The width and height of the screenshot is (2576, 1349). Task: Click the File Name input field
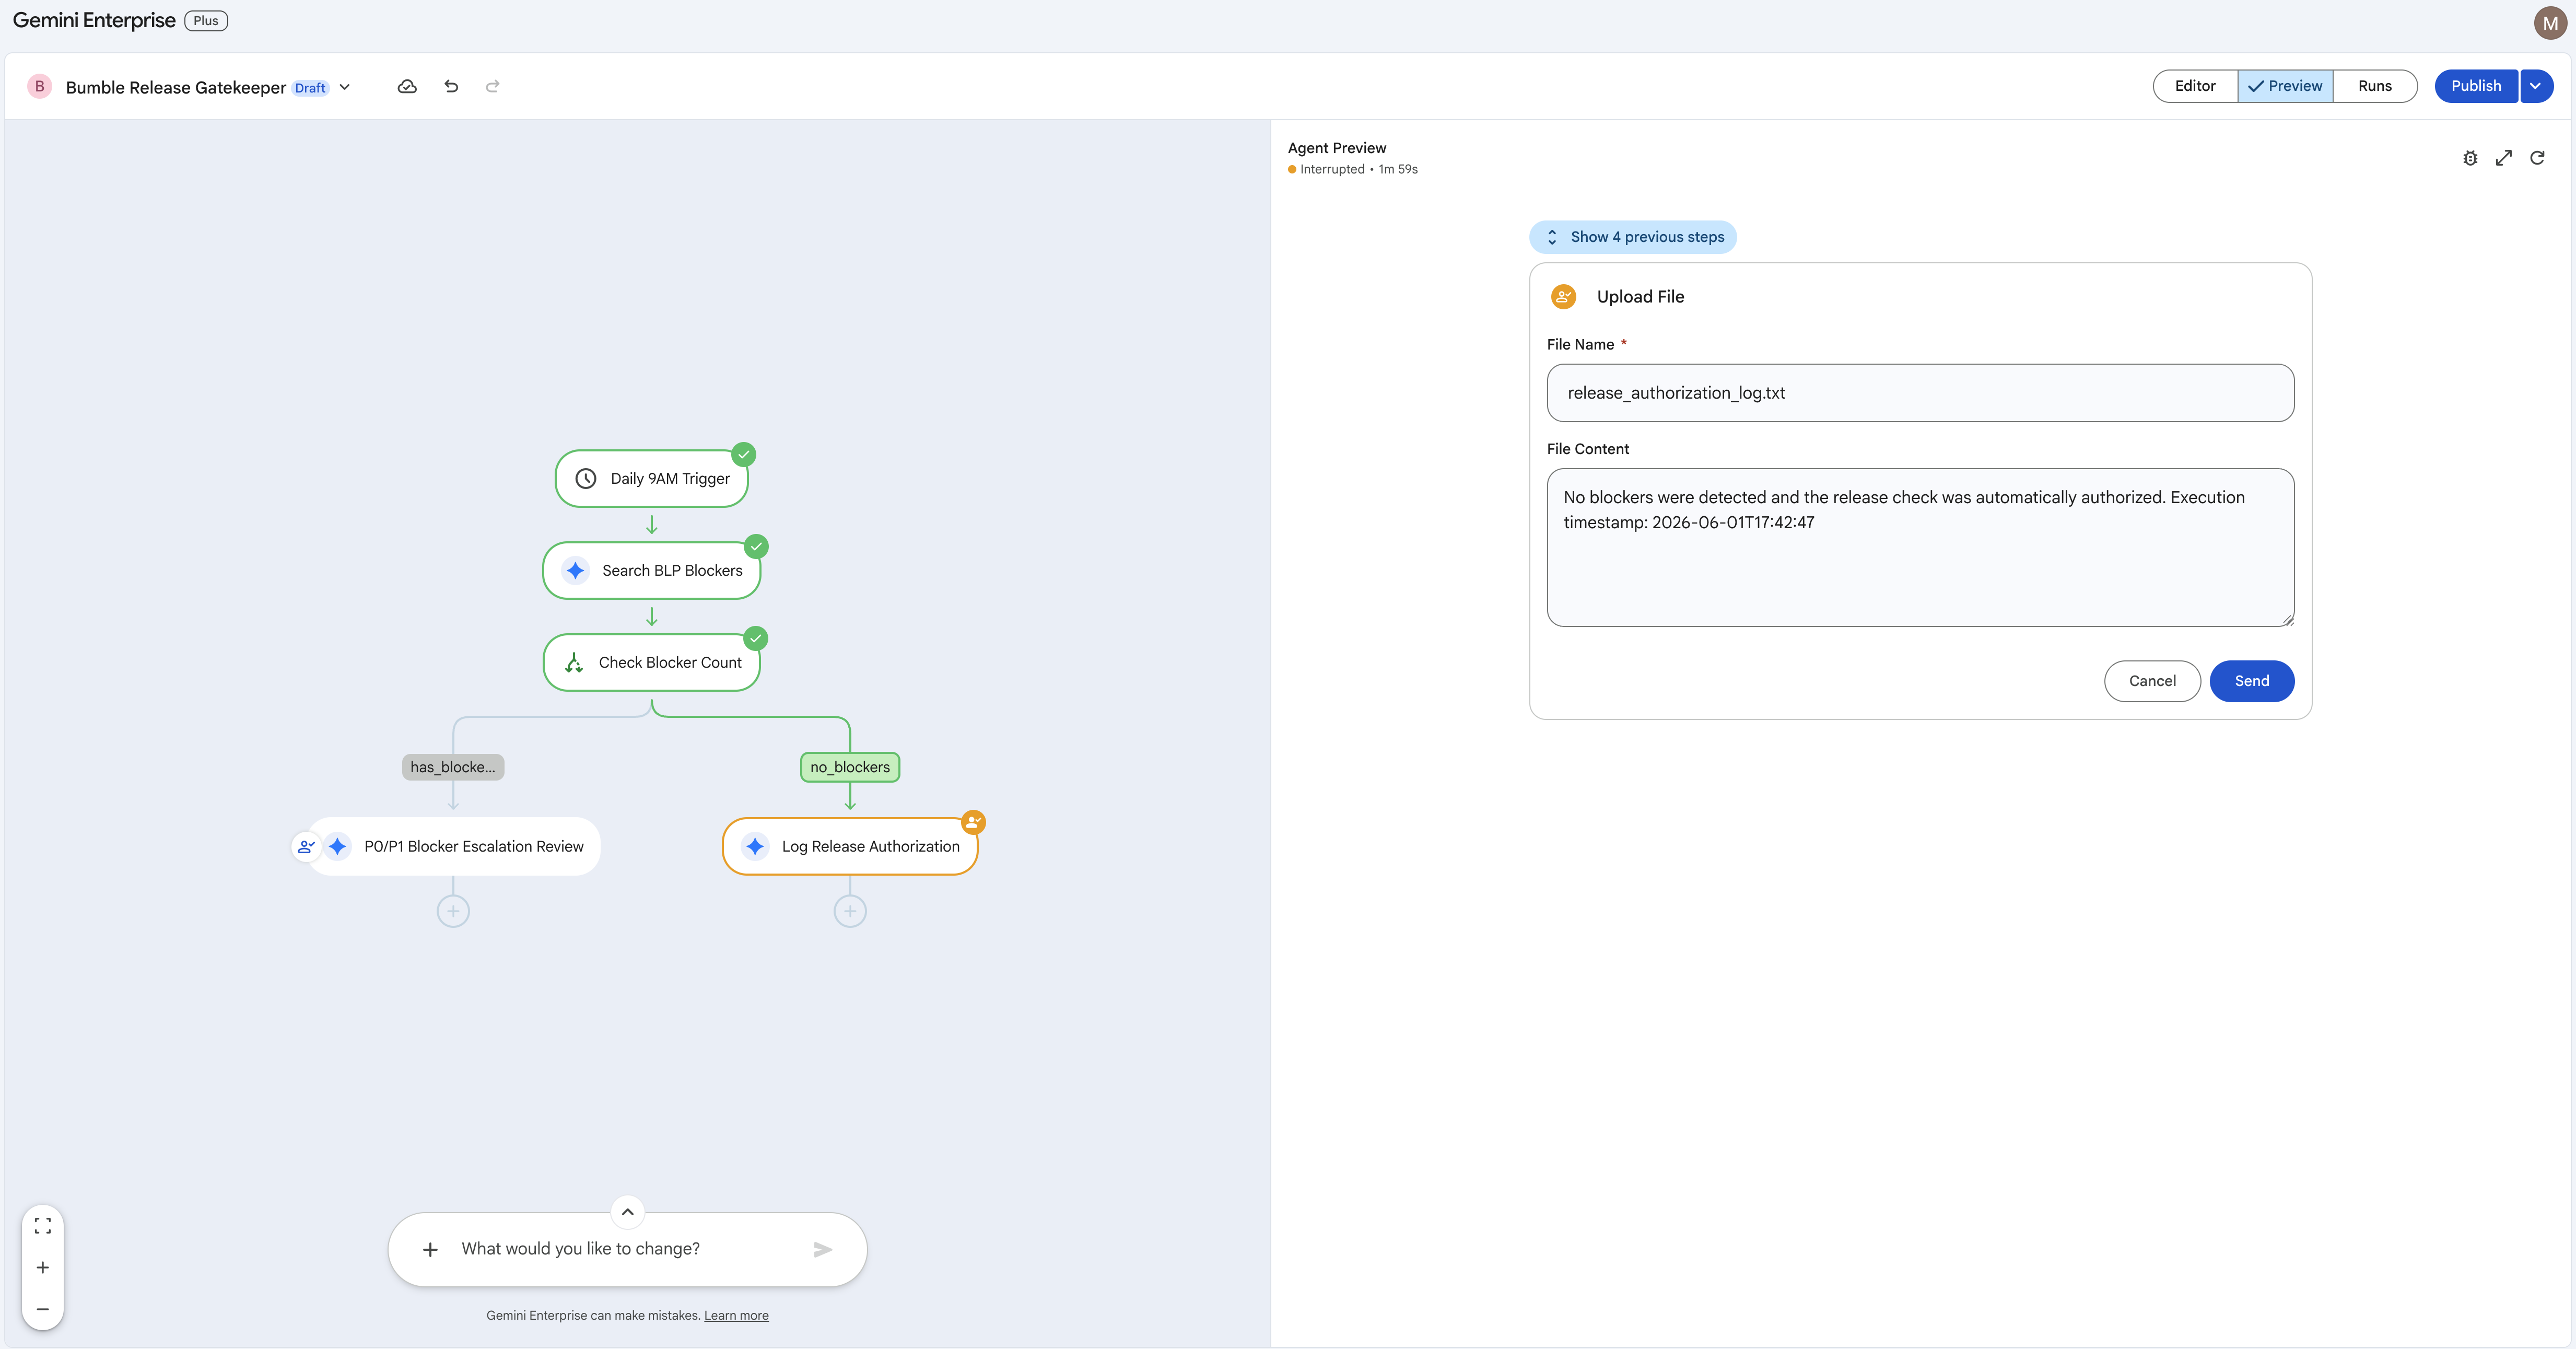(x=1920, y=393)
